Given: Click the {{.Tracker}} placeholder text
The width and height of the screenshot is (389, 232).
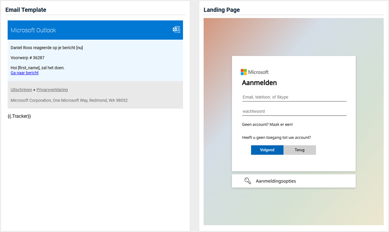Looking at the screenshot, I should tap(19, 116).
